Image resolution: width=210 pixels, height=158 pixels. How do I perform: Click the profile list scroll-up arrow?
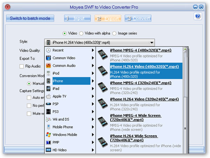pos(185,50)
